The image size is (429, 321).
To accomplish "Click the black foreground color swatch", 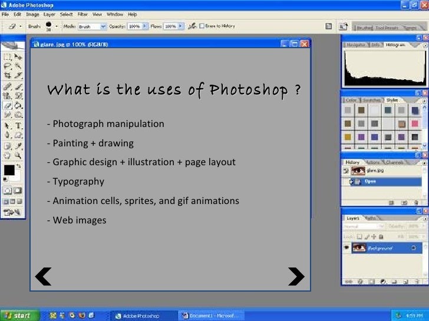I will 9,170.
